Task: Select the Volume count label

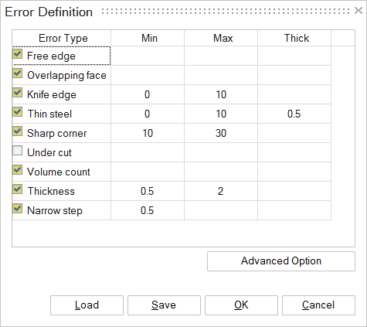Action: point(59,172)
